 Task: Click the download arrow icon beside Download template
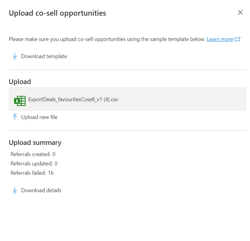pyautogui.click(x=15, y=56)
